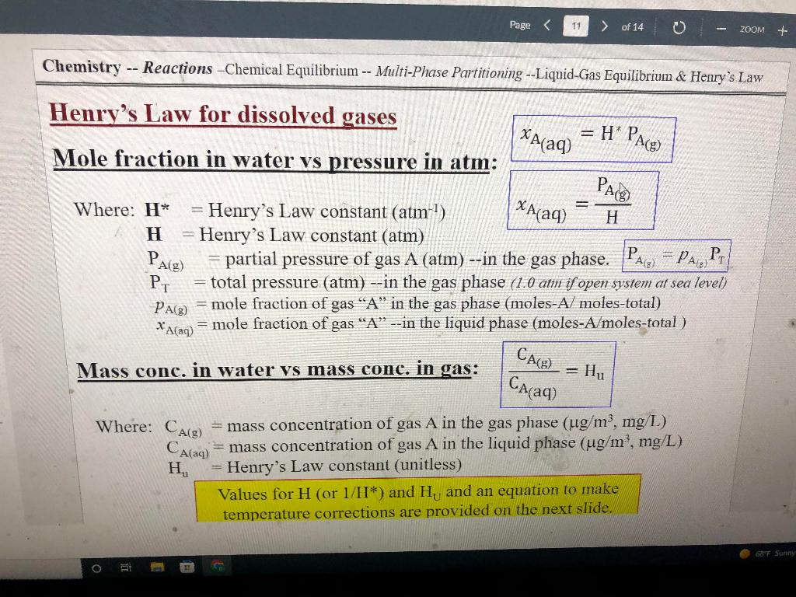This screenshot has width=796, height=597.
Task: Open the pinned app beside Chrome
Action: coord(185,567)
